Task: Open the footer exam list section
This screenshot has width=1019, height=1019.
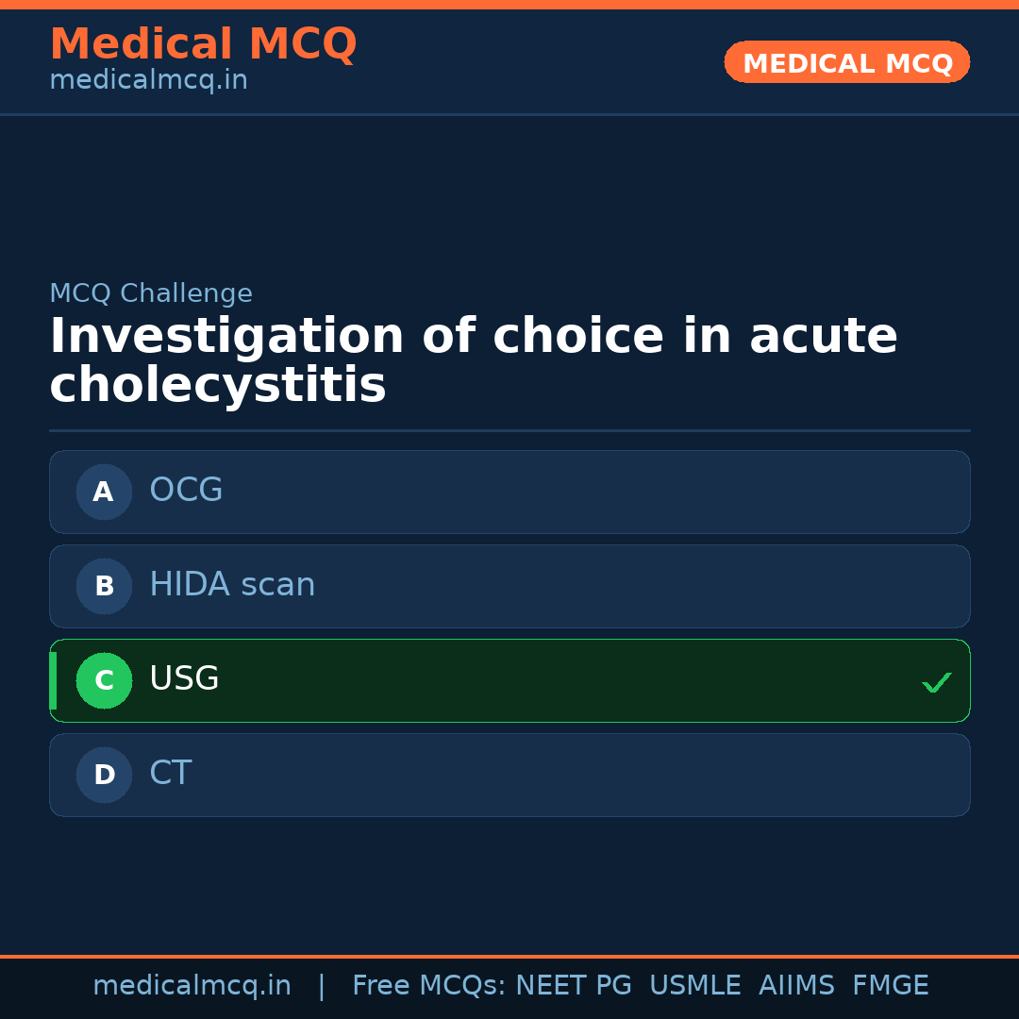Action: (640, 985)
